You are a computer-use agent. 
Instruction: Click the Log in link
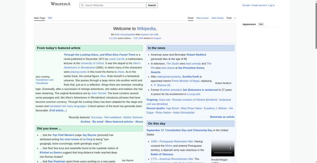coord(271,6)
